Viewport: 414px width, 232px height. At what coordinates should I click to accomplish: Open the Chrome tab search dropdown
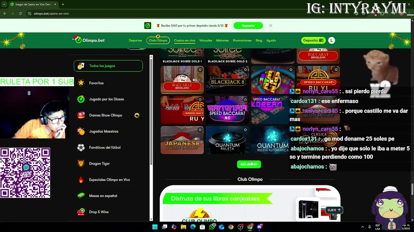4,5
